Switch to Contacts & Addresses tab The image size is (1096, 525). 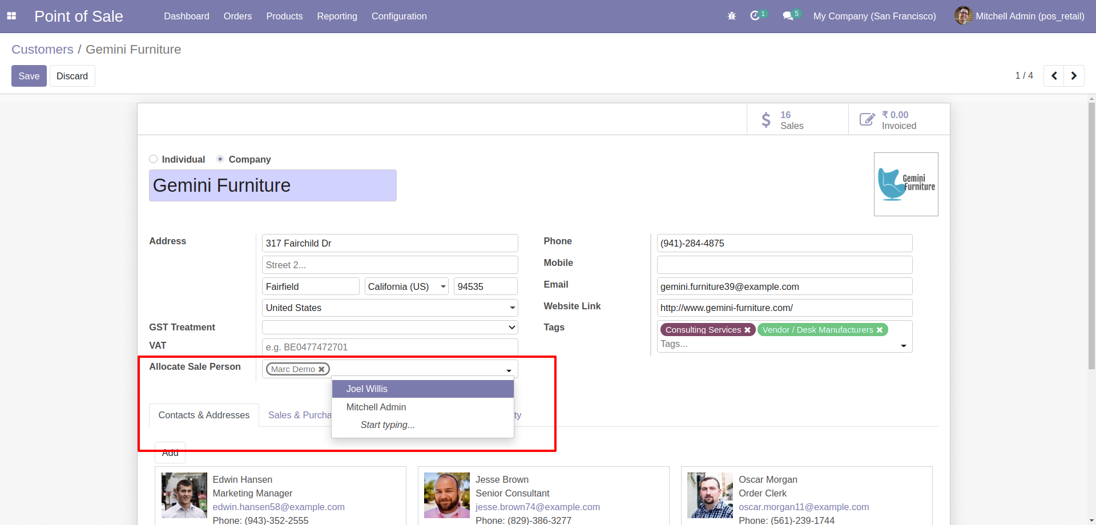pyautogui.click(x=204, y=415)
